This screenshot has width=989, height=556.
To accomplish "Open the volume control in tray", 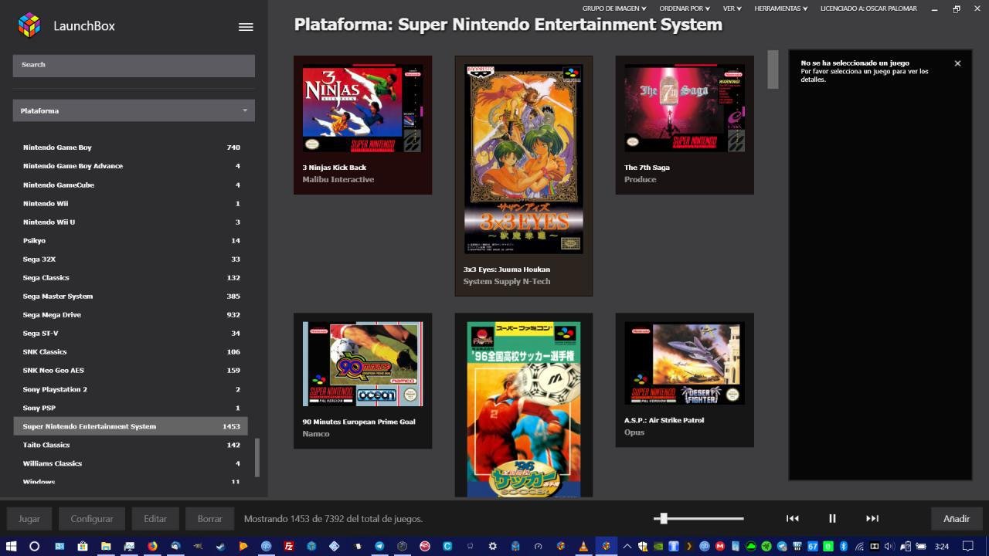I will pyautogui.click(x=889, y=546).
